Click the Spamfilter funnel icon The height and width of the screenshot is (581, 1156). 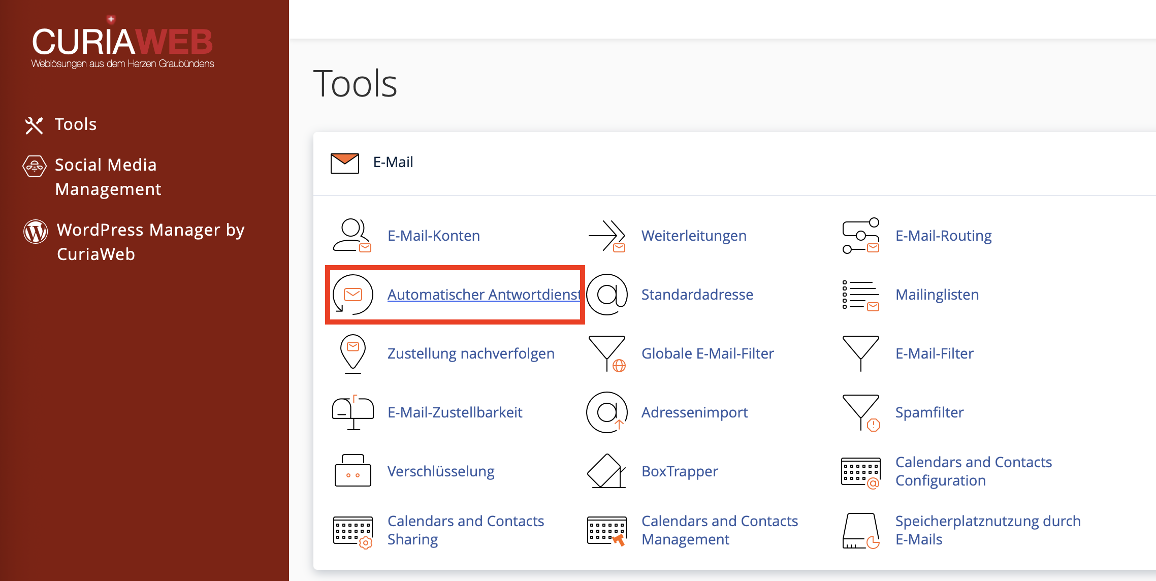[x=861, y=412]
